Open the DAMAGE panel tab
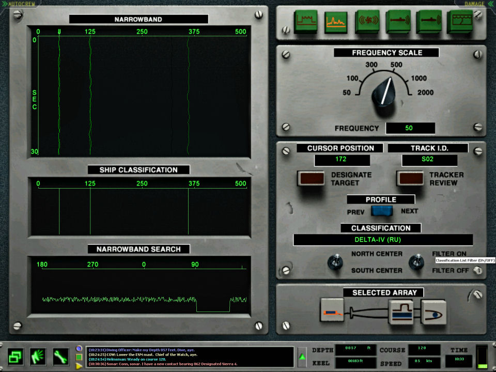Viewport: 496px width, 372px height. point(474,4)
